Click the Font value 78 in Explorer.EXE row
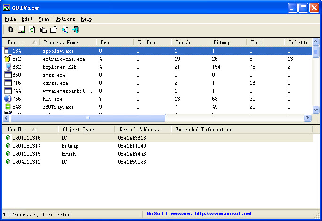This screenshot has height=221, width=322. 252,67
